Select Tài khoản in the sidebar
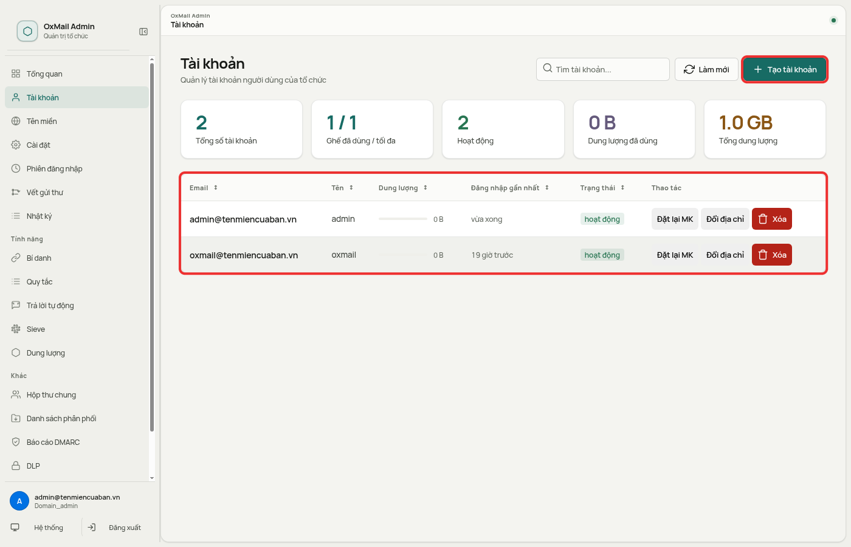 (x=77, y=97)
